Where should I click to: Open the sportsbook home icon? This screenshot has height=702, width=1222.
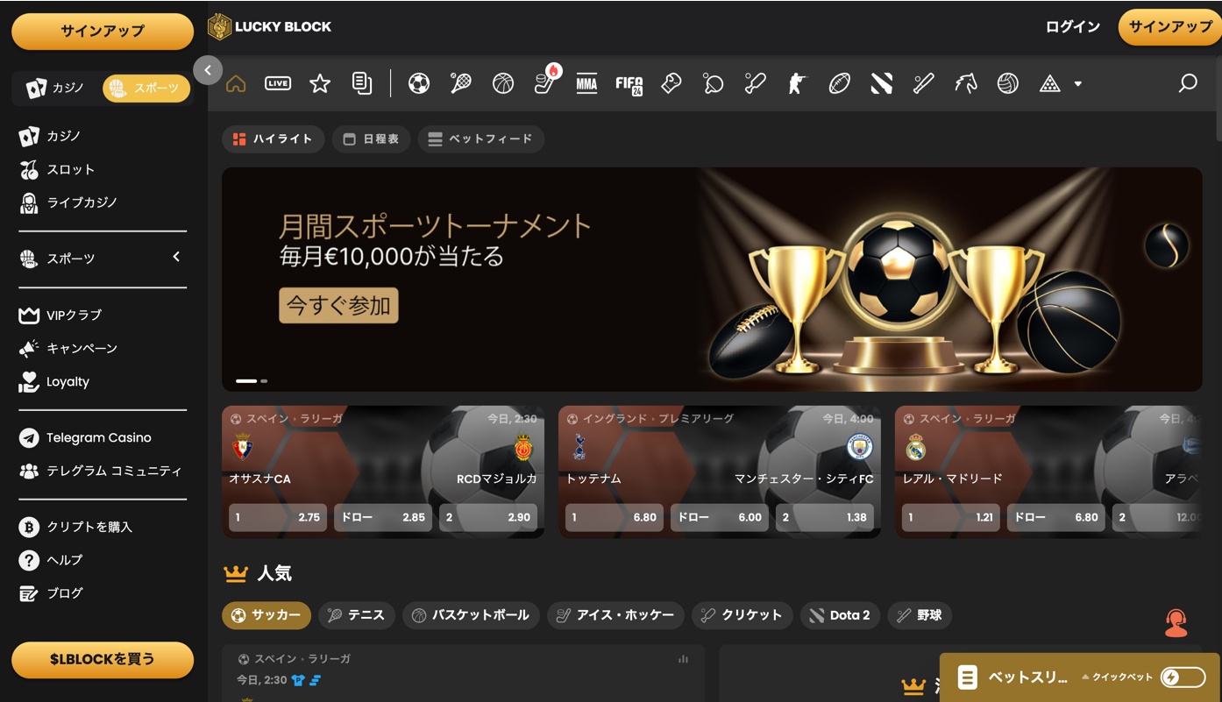click(x=236, y=84)
